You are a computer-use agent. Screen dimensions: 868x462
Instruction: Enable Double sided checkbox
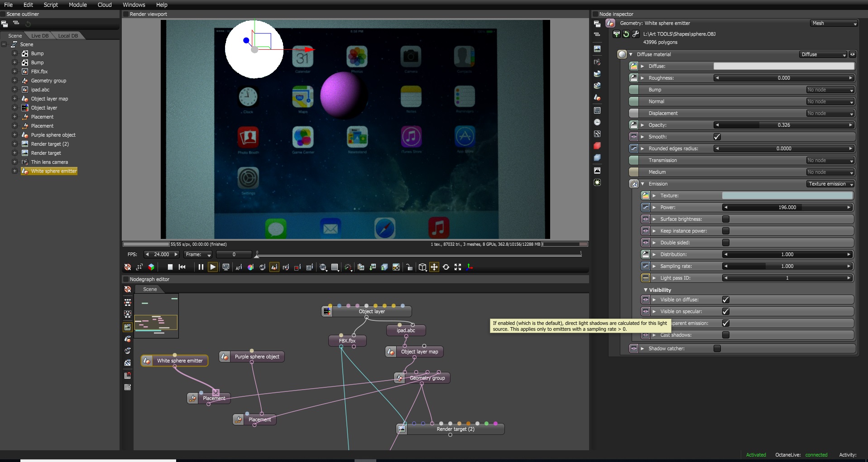[726, 243]
